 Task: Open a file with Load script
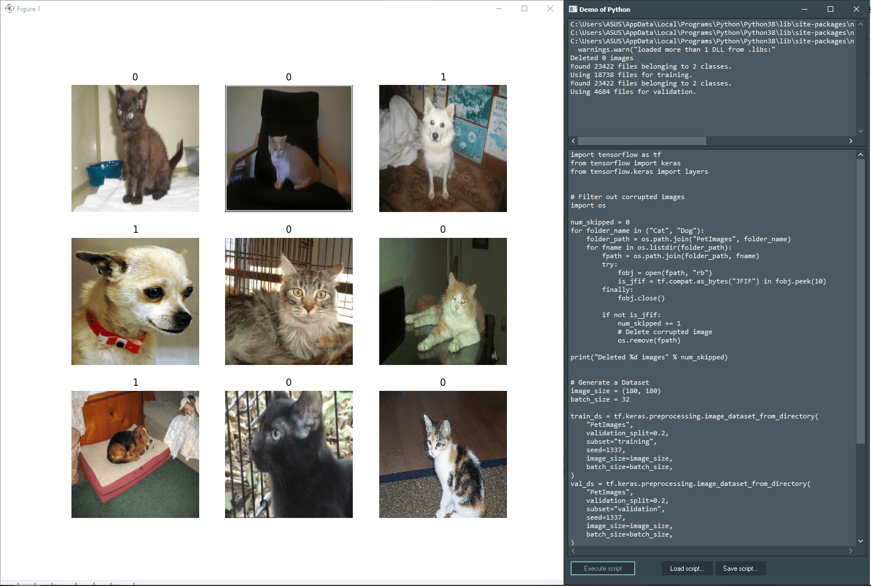[687, 568]
